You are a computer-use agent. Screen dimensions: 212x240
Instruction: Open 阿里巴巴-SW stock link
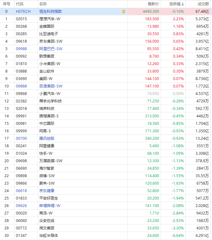51,49
